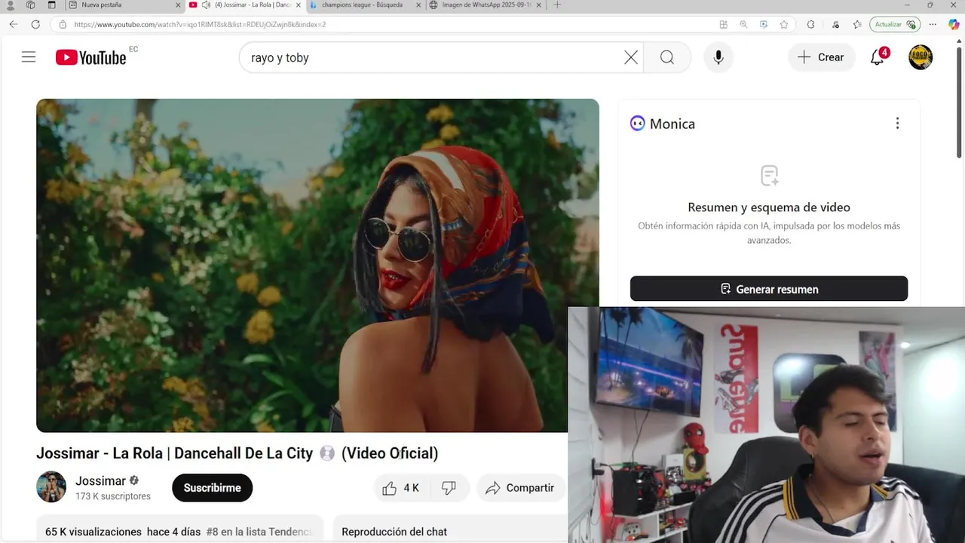Open the browser zoom magnifier icon
Image resolution: width=965 pixels, height=543 pixels.
coord(743,24)
